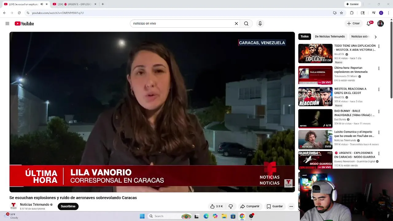Open Windows Start menu
393x221 pixels.
(x=142, y=216)
